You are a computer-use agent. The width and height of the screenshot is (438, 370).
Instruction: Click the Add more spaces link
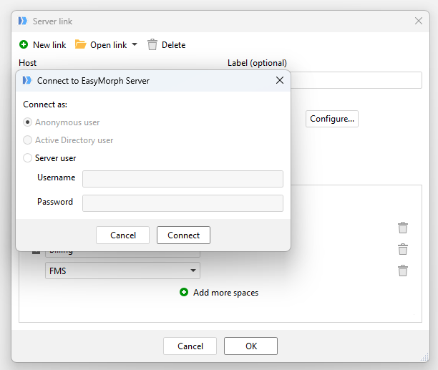[225, 293]
